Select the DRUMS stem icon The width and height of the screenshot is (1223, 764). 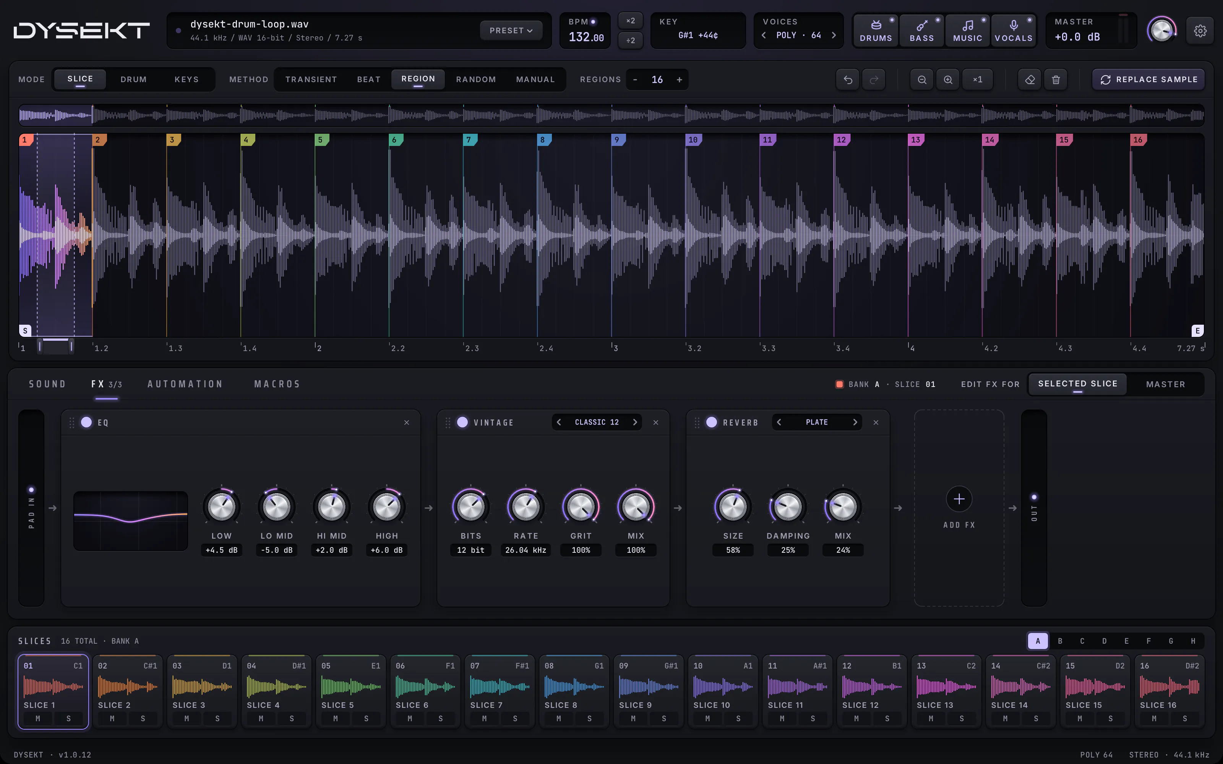pos(876,31)
